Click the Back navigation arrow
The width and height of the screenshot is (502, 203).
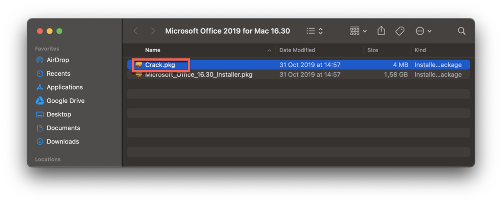click(136, 31)
